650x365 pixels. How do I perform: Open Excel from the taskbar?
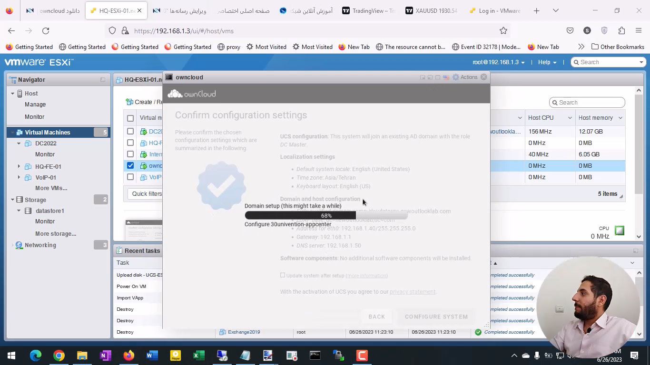[x=199, y=355]
